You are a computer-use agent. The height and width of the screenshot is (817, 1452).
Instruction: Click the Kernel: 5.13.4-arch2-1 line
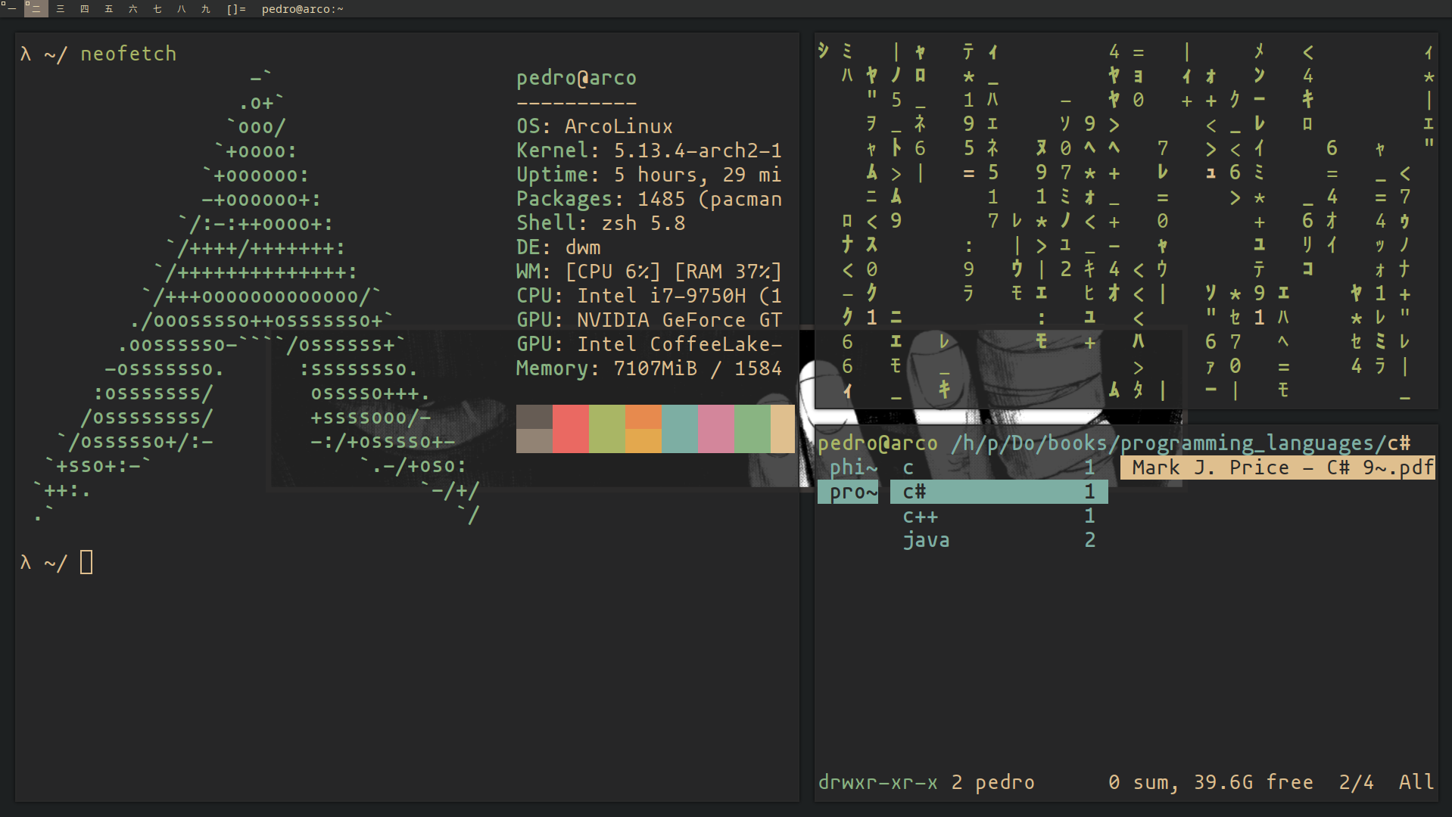pyautogui.click(x=650, y=151)
